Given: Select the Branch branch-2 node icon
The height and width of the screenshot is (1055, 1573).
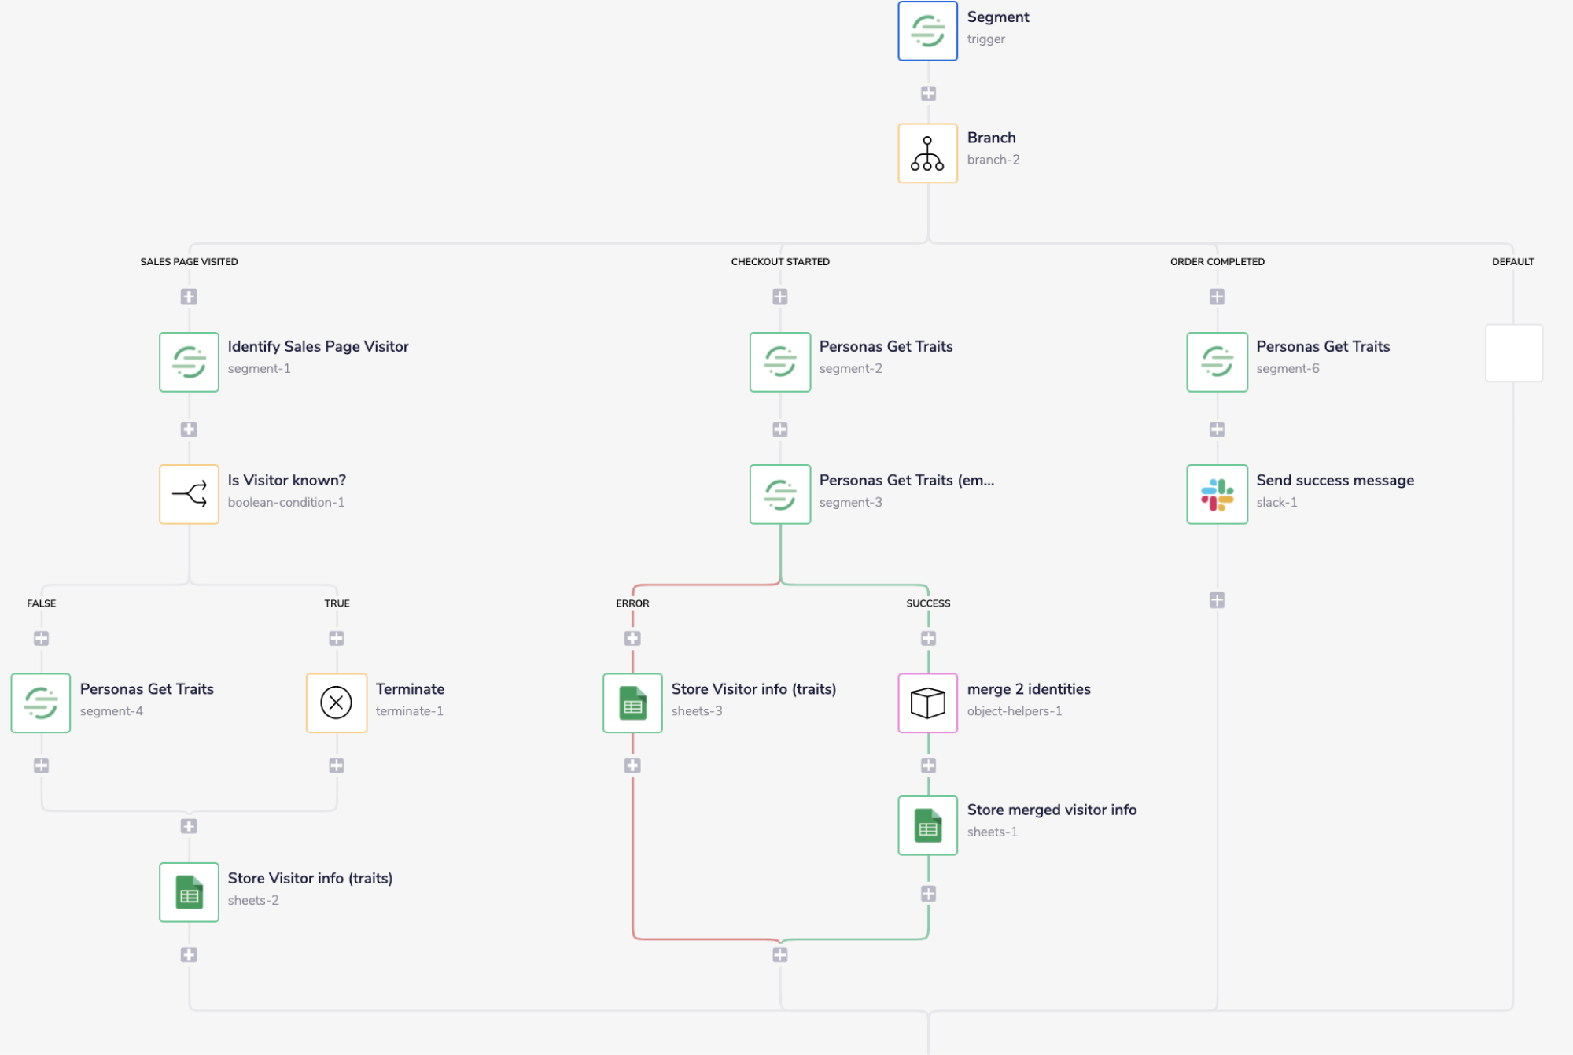Looking at the screenshot, I should 927,153.
